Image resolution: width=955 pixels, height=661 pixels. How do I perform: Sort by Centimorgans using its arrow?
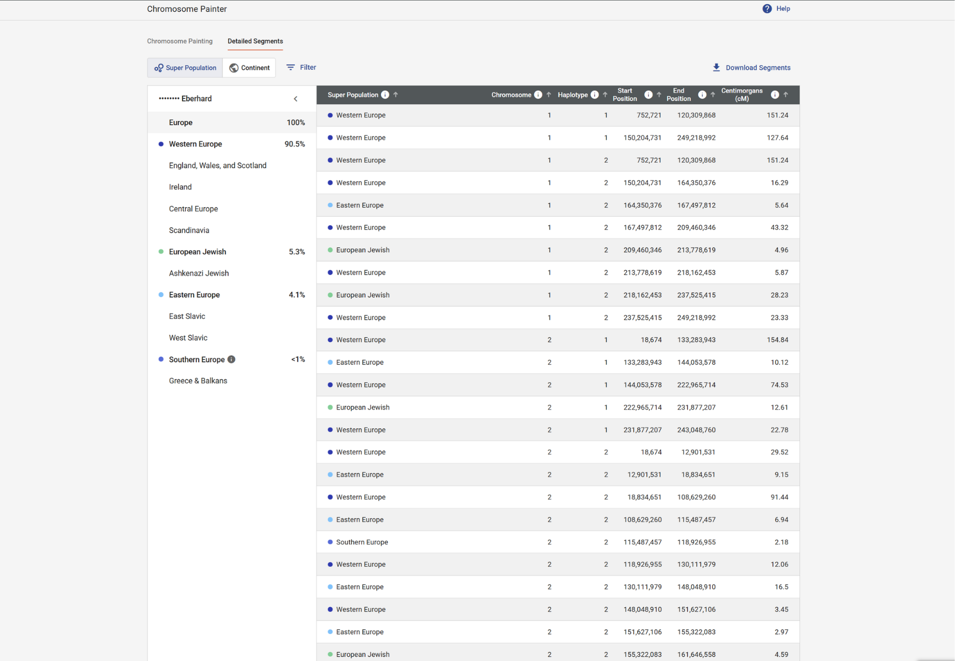click(x=786, y=95)
